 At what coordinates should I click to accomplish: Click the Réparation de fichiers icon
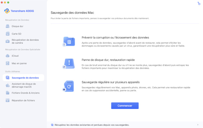click(x=8, y=100)
